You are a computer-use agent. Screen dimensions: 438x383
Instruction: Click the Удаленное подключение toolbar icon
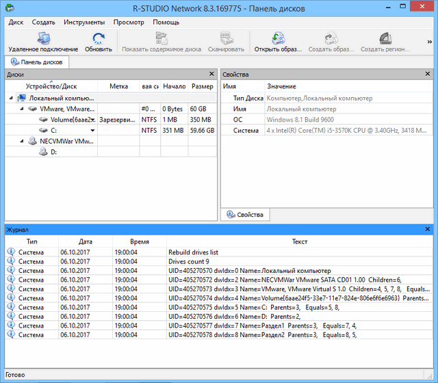click(x=42, y=39)
